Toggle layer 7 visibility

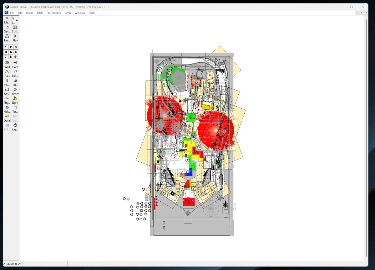(x=6, y=56)
